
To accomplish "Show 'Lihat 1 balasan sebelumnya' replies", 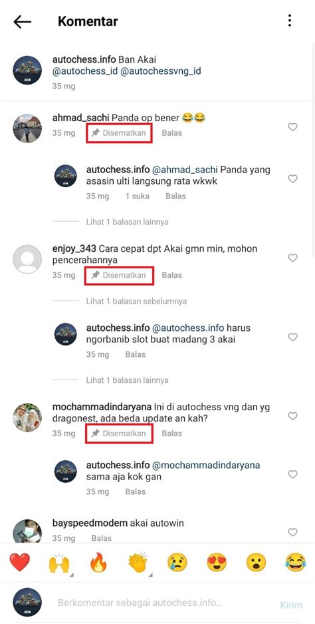I will point(136,301).
